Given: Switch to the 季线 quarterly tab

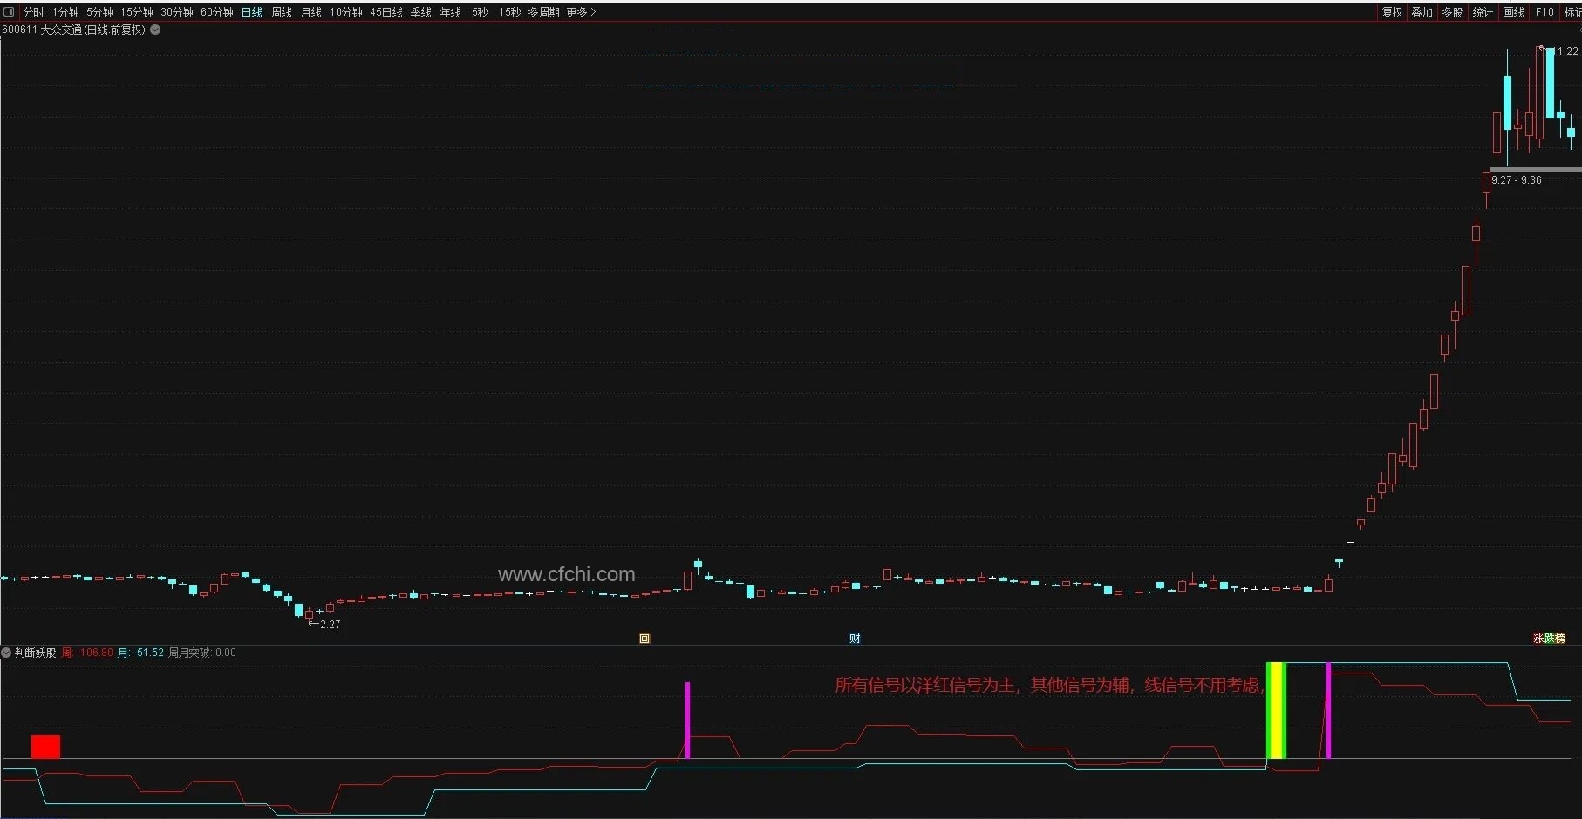Looking at the screenshot, I should (x=421, y=12).
